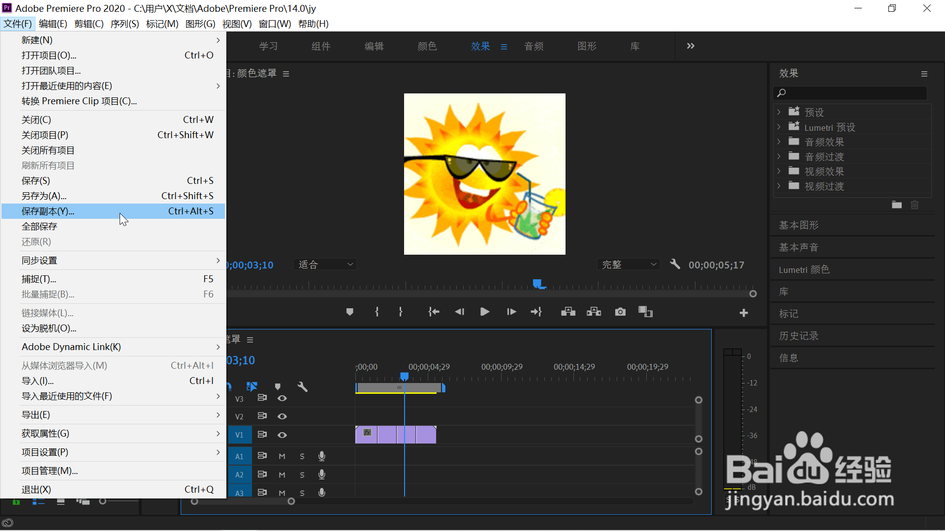Choose 保存副本(Y)... in File menu
This screenshot has width=945, height=531.
113,211
